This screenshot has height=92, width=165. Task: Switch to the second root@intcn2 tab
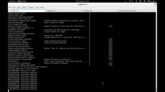coord(64,11)
